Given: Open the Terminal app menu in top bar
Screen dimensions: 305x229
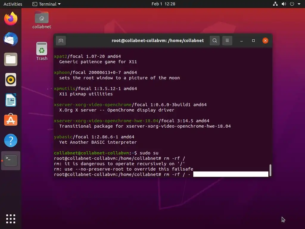Looking at the screenshot, I should pyautogui.click(x=47, y=4).
